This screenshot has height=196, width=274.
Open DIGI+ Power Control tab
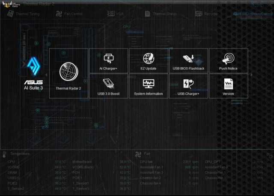point(253,14)
